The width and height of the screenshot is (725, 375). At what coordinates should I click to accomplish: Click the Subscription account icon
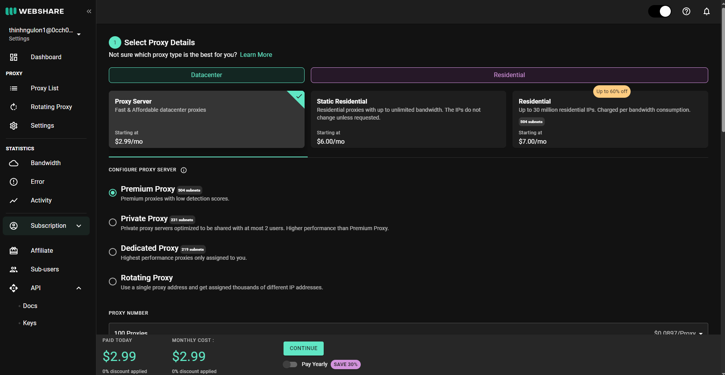(14, 226)
